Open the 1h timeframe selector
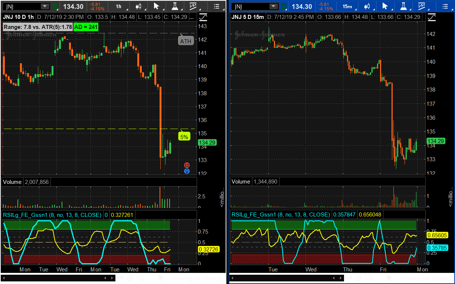This screenshot has width=455, height=284. [118, 6]
